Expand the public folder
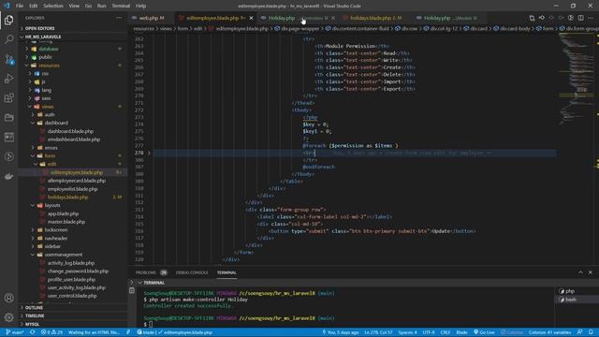The width and height of the screenshot is (599, 337). click(45, 57)
